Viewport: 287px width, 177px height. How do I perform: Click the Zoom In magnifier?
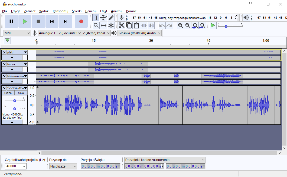point(180,25)
